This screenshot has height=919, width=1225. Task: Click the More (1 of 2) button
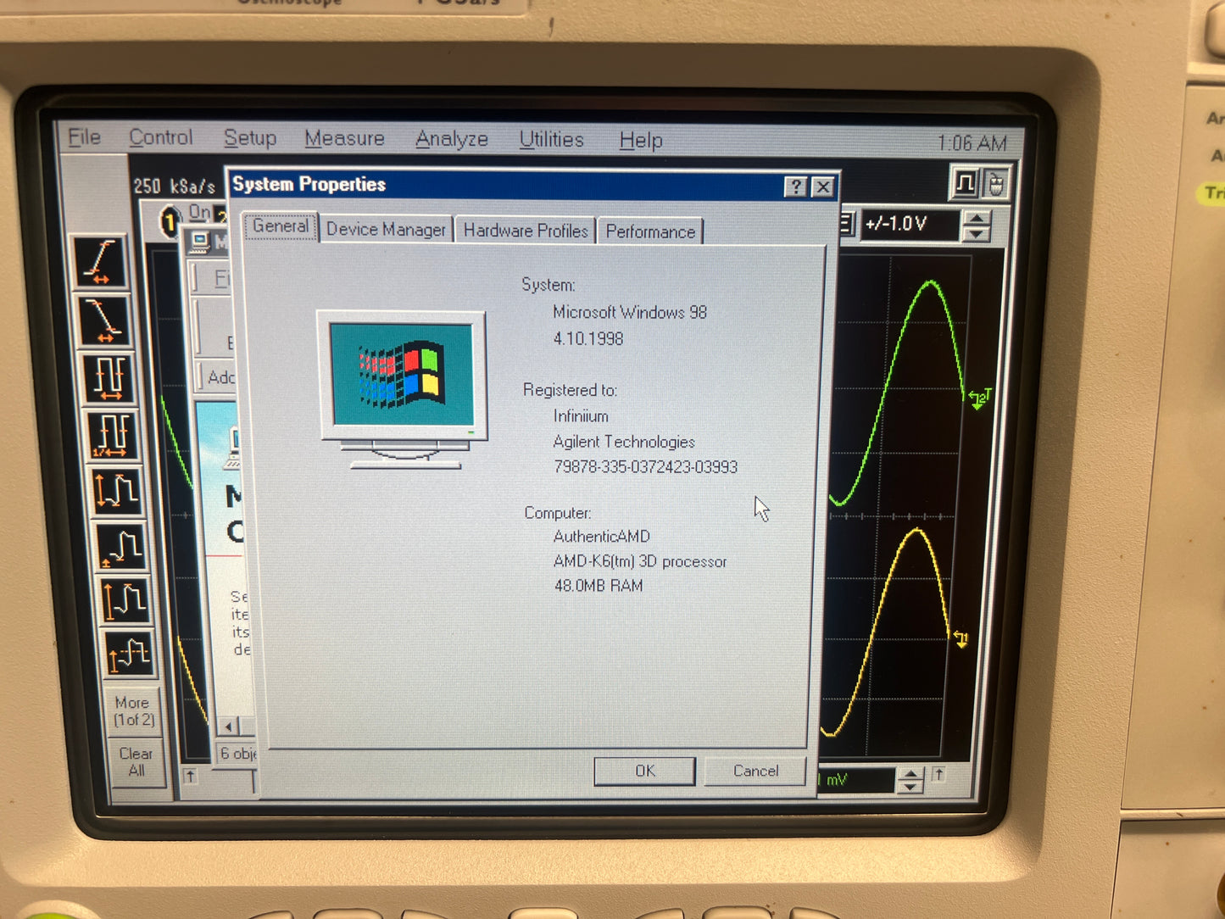click(x=134, y=711)
